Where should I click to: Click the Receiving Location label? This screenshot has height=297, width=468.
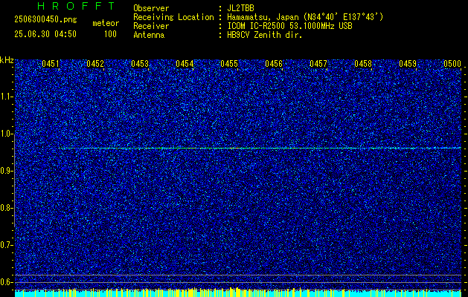pyautogui.click(x=173, y=17)
